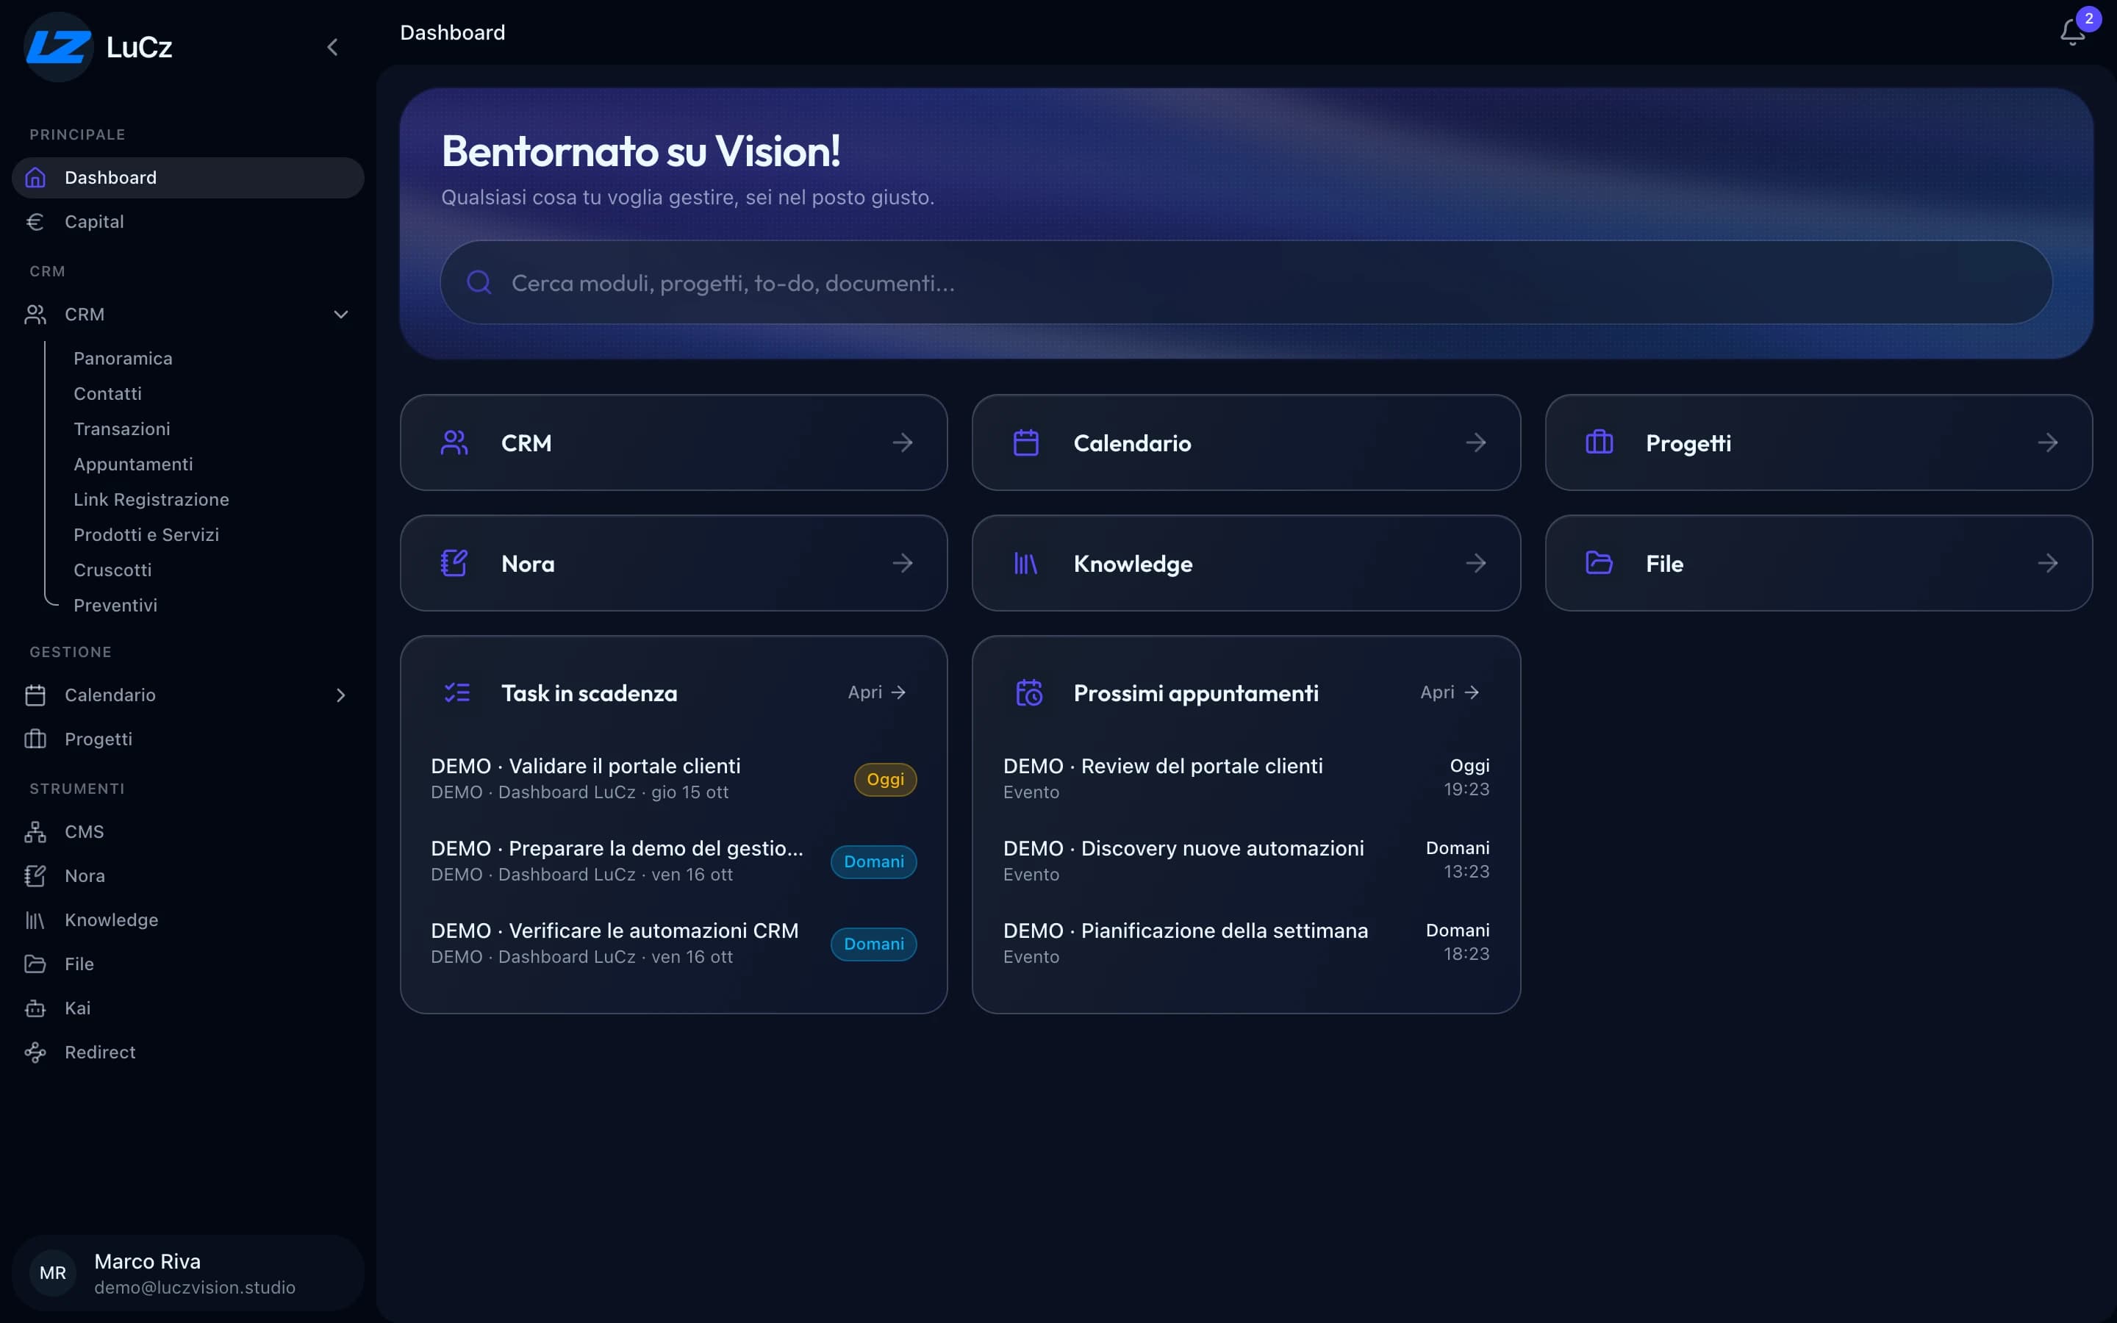This screenshot has height=1323, width=2117.
Task: Open Marco Riva user profile card
Action: click(188, 1273)
